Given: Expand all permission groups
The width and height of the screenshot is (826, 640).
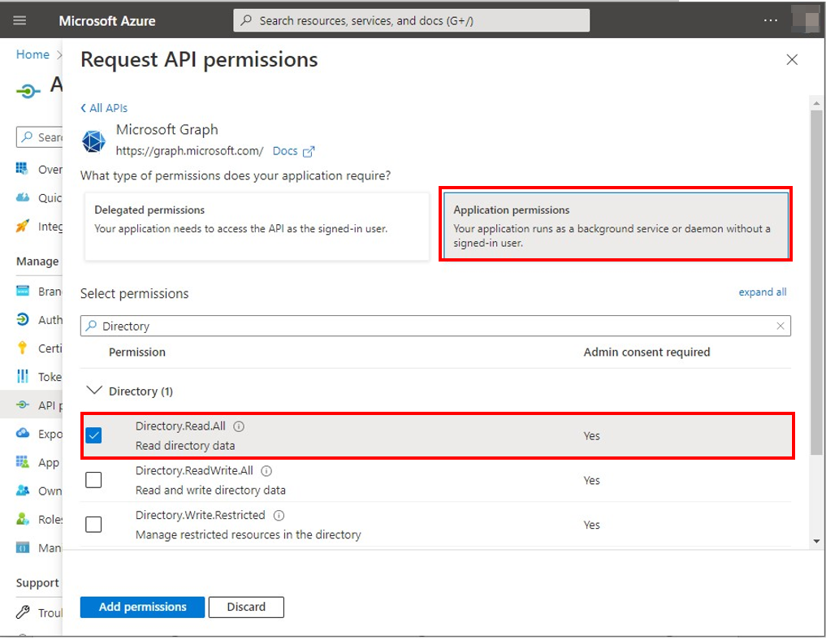Looking at the screenshot, I should point(762,292).
